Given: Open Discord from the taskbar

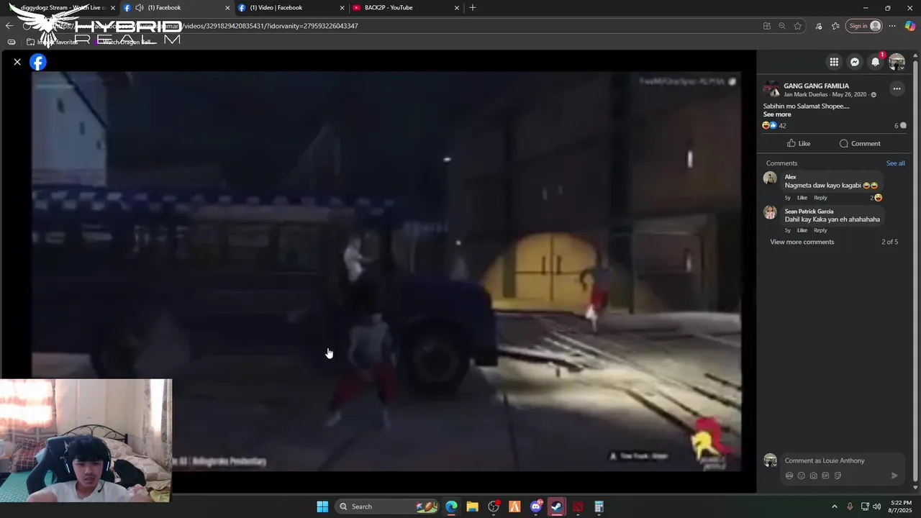Looking at the screenshot, I should tap(536, 506).
